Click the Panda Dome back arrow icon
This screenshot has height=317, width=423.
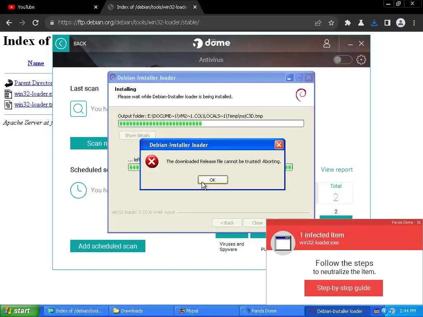(61, 43)
